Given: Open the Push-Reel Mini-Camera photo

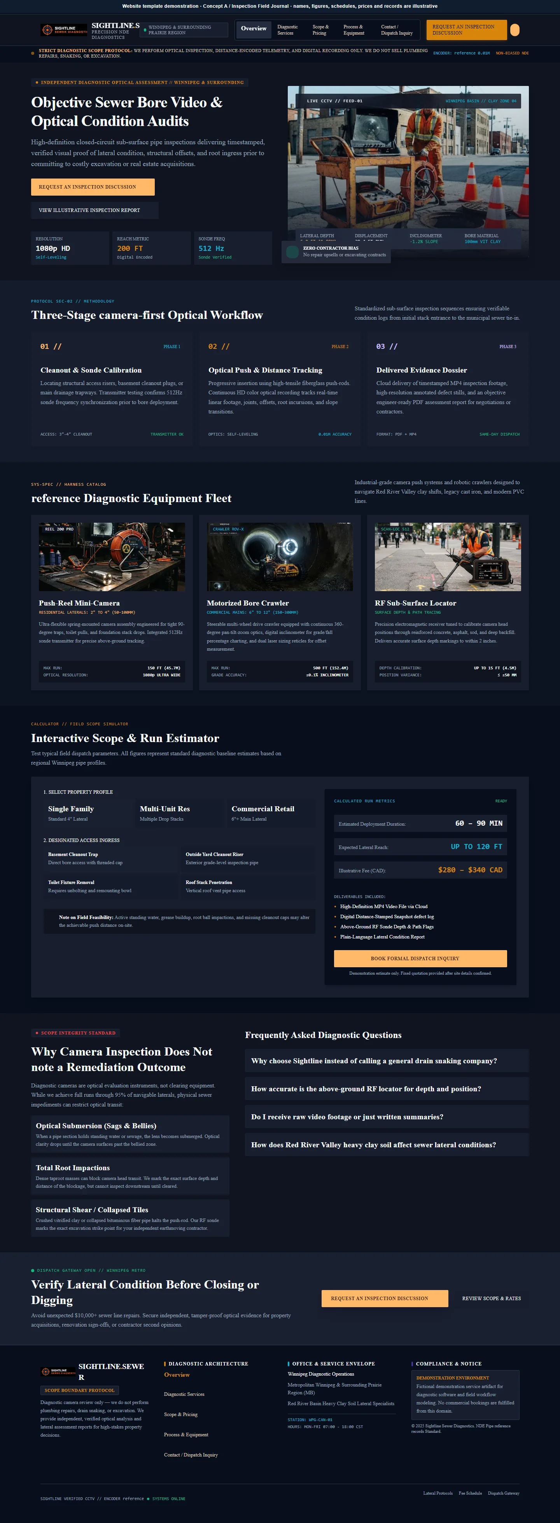Looking at the screenshot, I should click(x=112, y=556).
